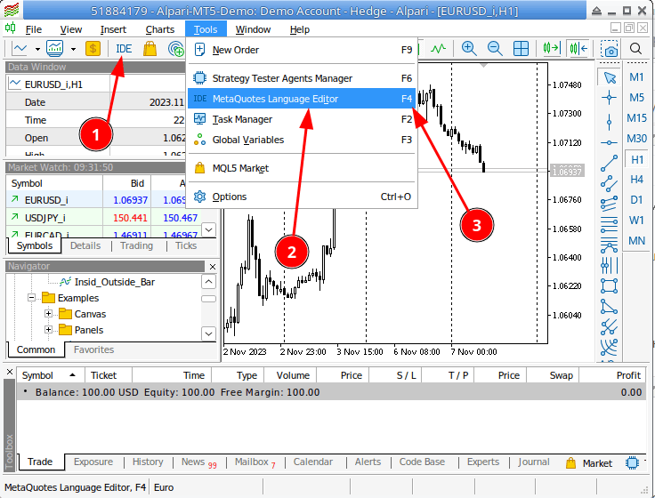
Task: Open the Market tab button
Action: 589,463
